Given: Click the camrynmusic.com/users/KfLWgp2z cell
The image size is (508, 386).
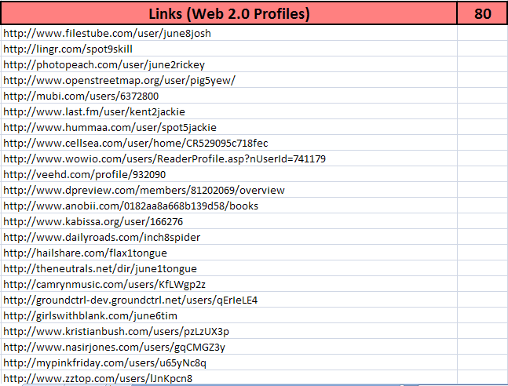Looking at the screenshot, I should pyautogui.click(x=228, y=284).
